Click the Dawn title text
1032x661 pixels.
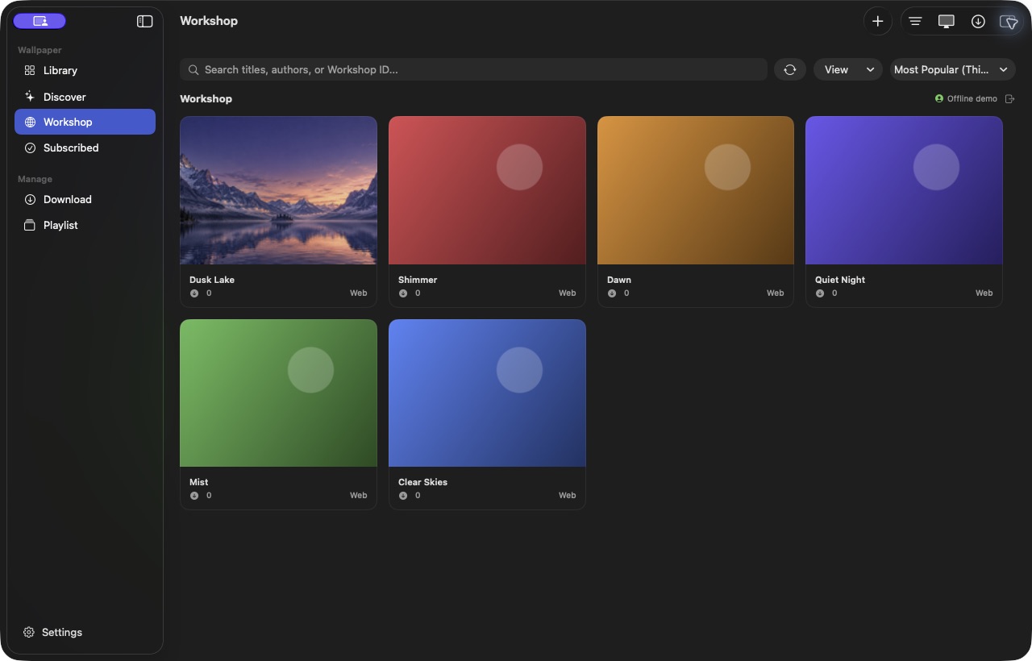[619, 280]
